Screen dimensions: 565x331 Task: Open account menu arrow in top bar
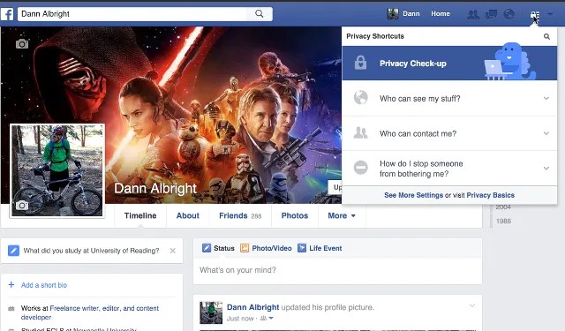pyautogui.click(x=550, y=14)
